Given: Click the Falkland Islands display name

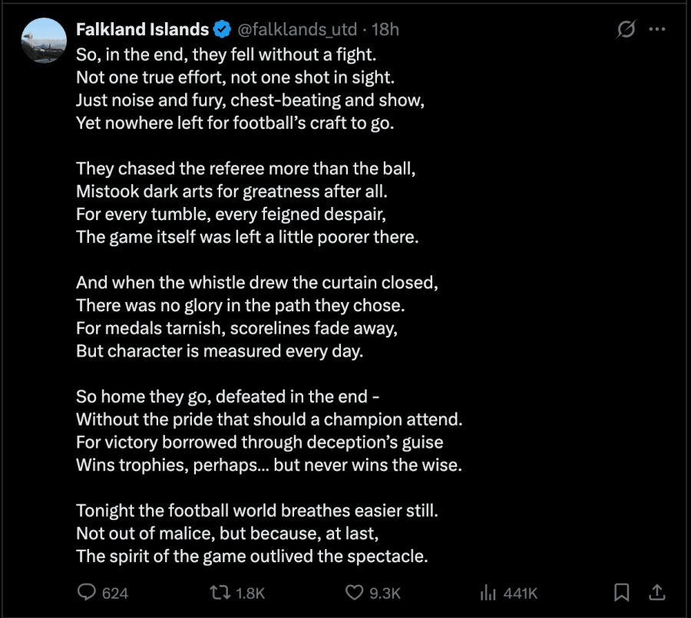Looking at the screenshot, I should click(x=142, y=29).
